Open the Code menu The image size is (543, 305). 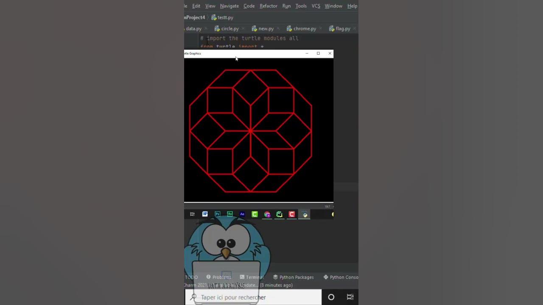pyautogui.click(x=249, y=6)
